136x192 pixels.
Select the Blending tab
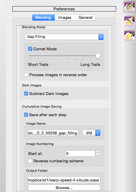(43, 18)
